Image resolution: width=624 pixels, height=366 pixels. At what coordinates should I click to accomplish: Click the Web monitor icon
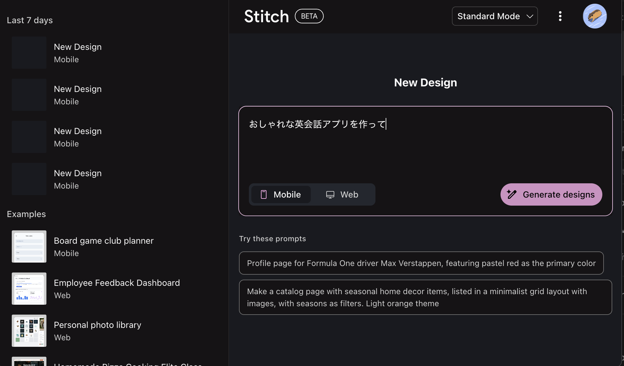pos(330,194)
